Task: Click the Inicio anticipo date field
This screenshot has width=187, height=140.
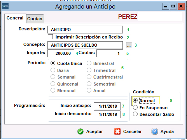Action: [x=107, y=106]
